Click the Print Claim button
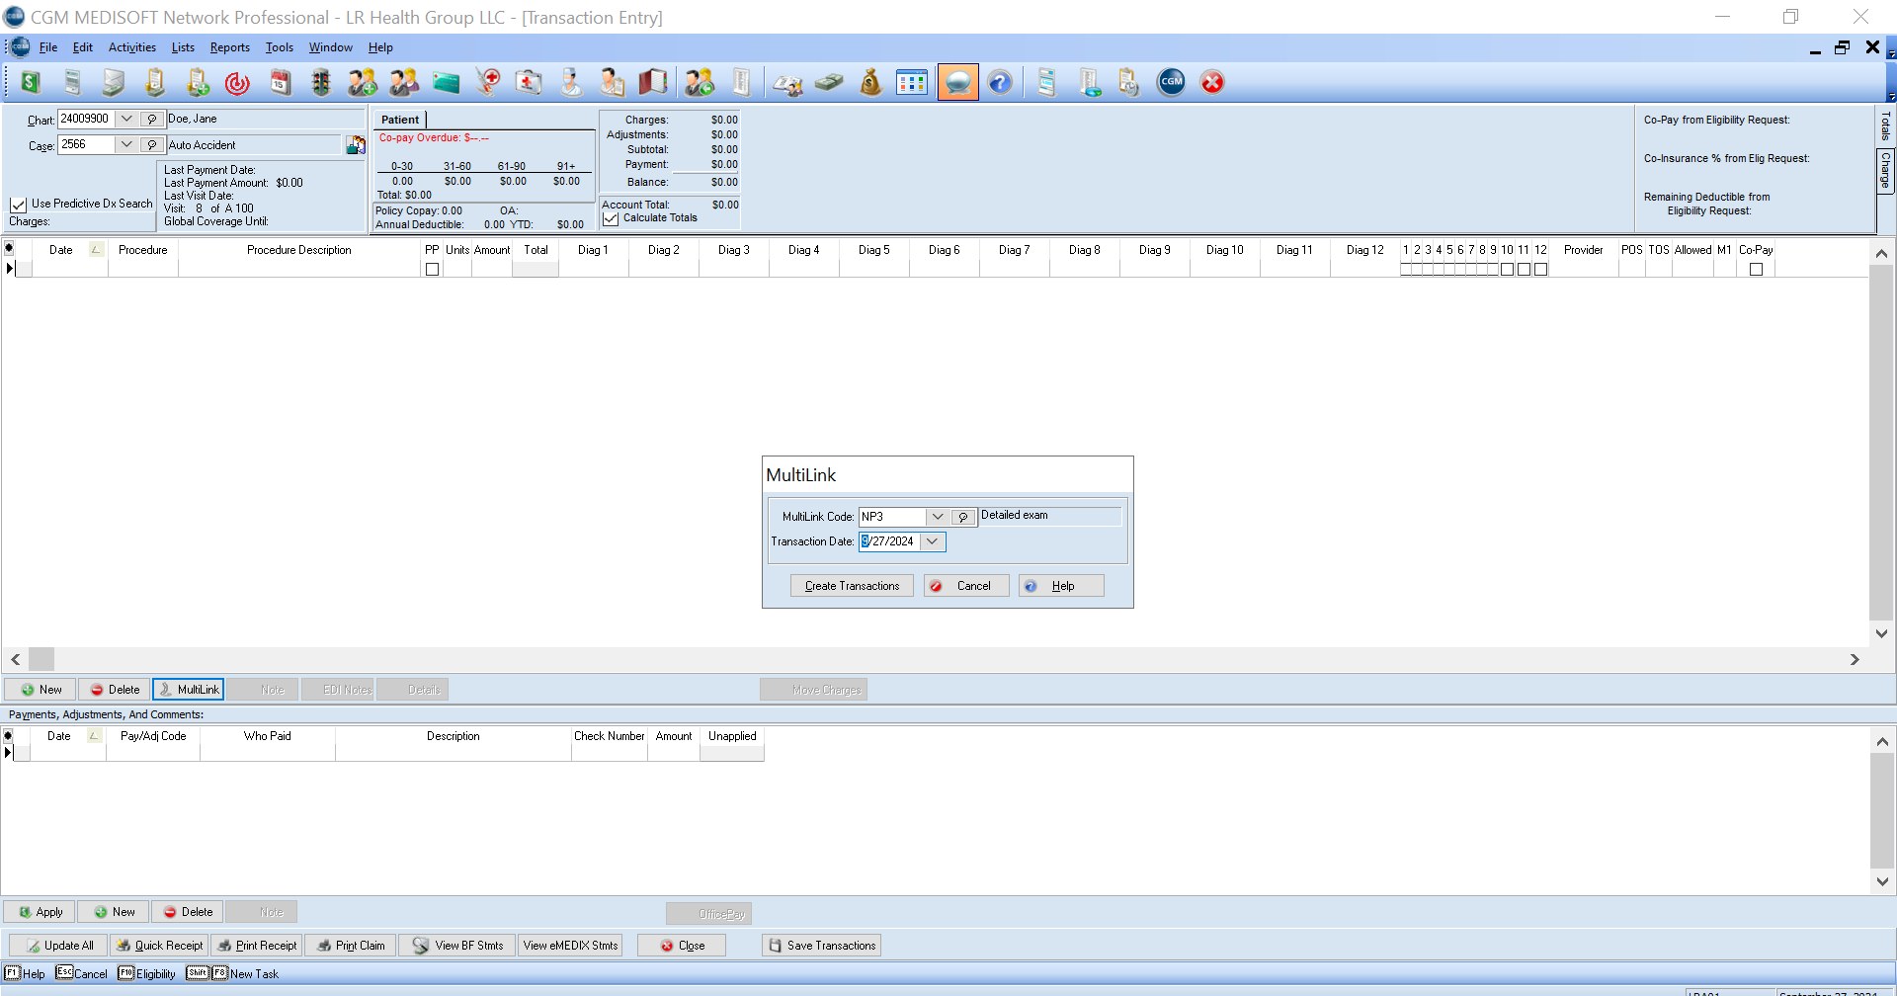This screenshot has height=996, width=1897. (351, 946)
